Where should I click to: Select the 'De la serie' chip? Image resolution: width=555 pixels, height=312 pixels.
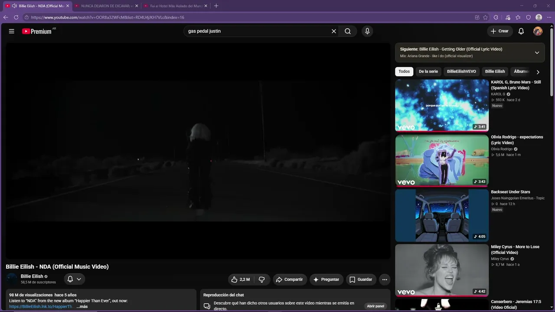[428, 71]
